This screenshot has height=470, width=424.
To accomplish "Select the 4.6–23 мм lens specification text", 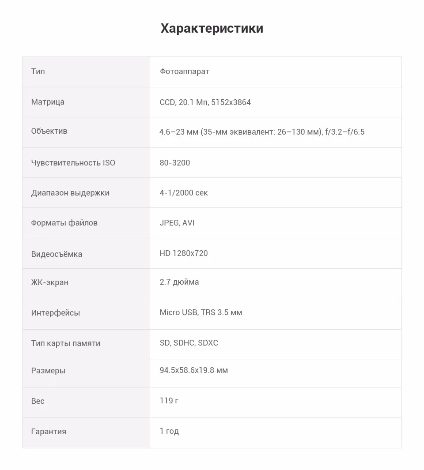I will pos(262,132).
